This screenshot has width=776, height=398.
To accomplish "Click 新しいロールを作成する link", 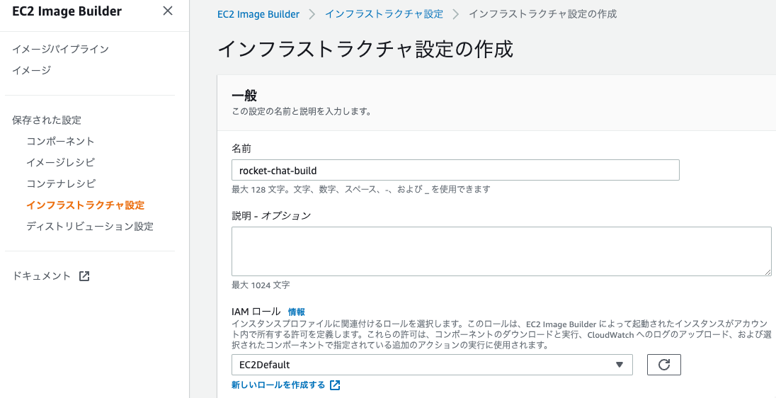I will [x=278, y=385].
